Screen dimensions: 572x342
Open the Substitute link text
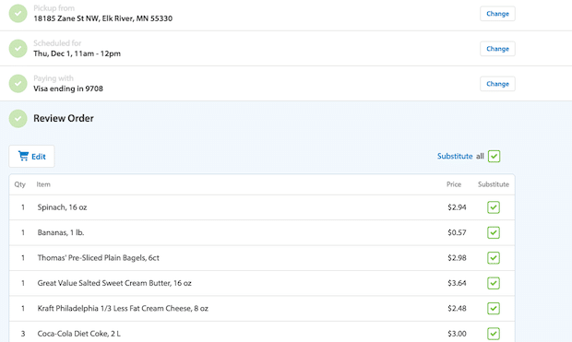pos(455,156)
